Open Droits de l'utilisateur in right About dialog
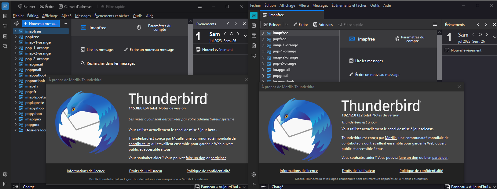 coord(359,171)
